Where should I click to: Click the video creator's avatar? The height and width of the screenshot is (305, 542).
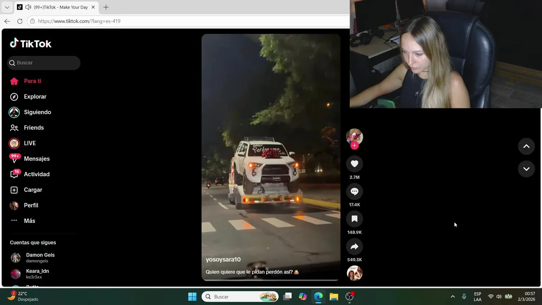click(354, 136)
